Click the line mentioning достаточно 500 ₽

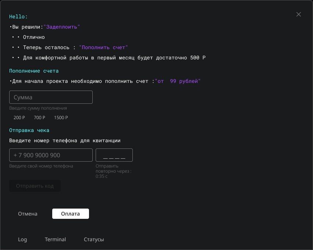(x=109, y=58)
